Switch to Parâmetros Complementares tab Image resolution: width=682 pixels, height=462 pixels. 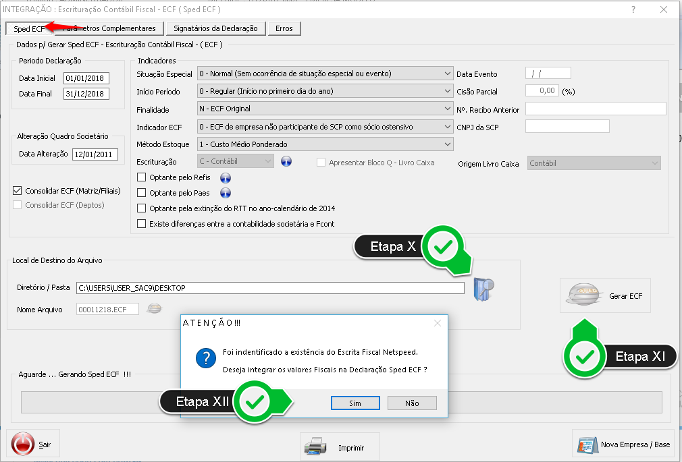tap(109, 28)
